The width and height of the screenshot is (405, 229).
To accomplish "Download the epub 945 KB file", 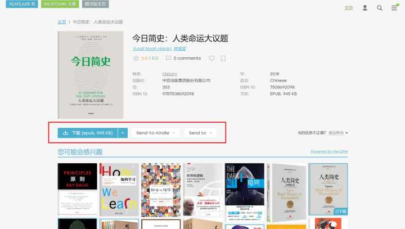I will (88, 133).
